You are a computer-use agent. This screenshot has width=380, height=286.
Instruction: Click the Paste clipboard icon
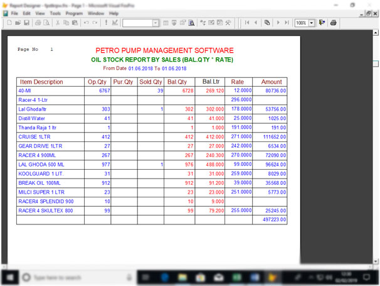(75, 23)
